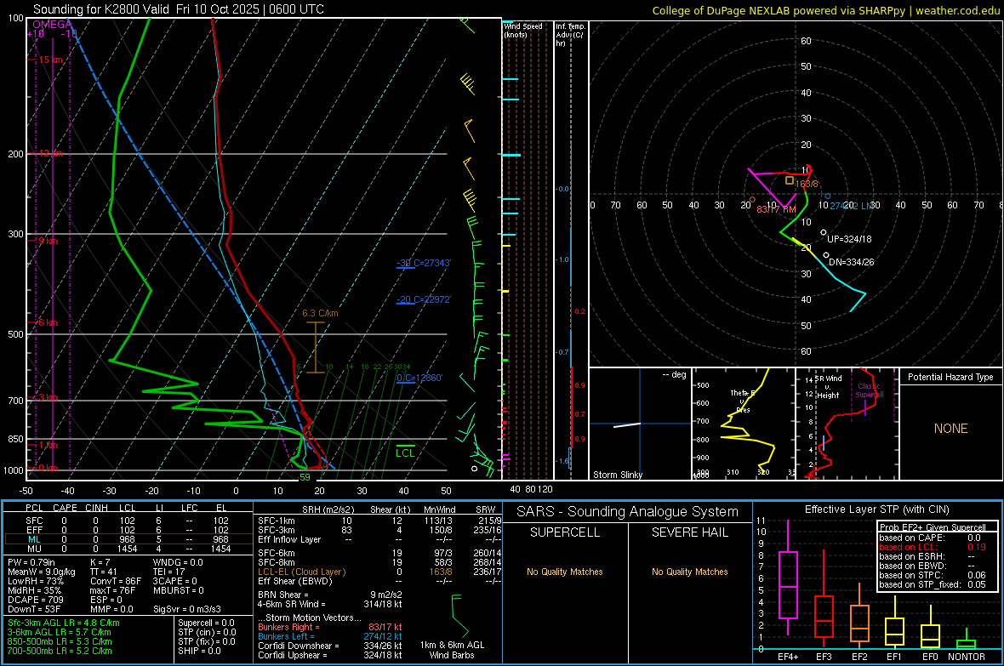
Task: Click the SHIP = 0.0 value
Action: pyautogui.click(x=199, y=651)
